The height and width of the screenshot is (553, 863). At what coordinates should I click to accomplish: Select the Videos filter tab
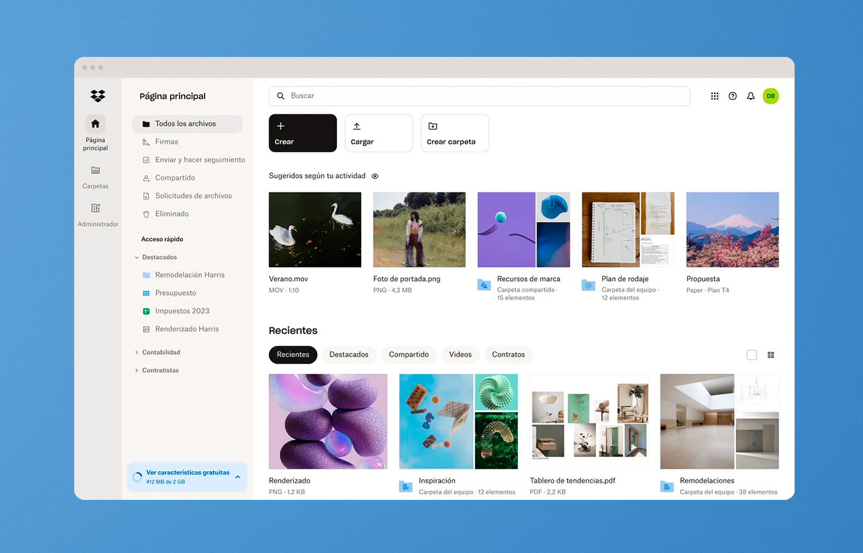460,355
